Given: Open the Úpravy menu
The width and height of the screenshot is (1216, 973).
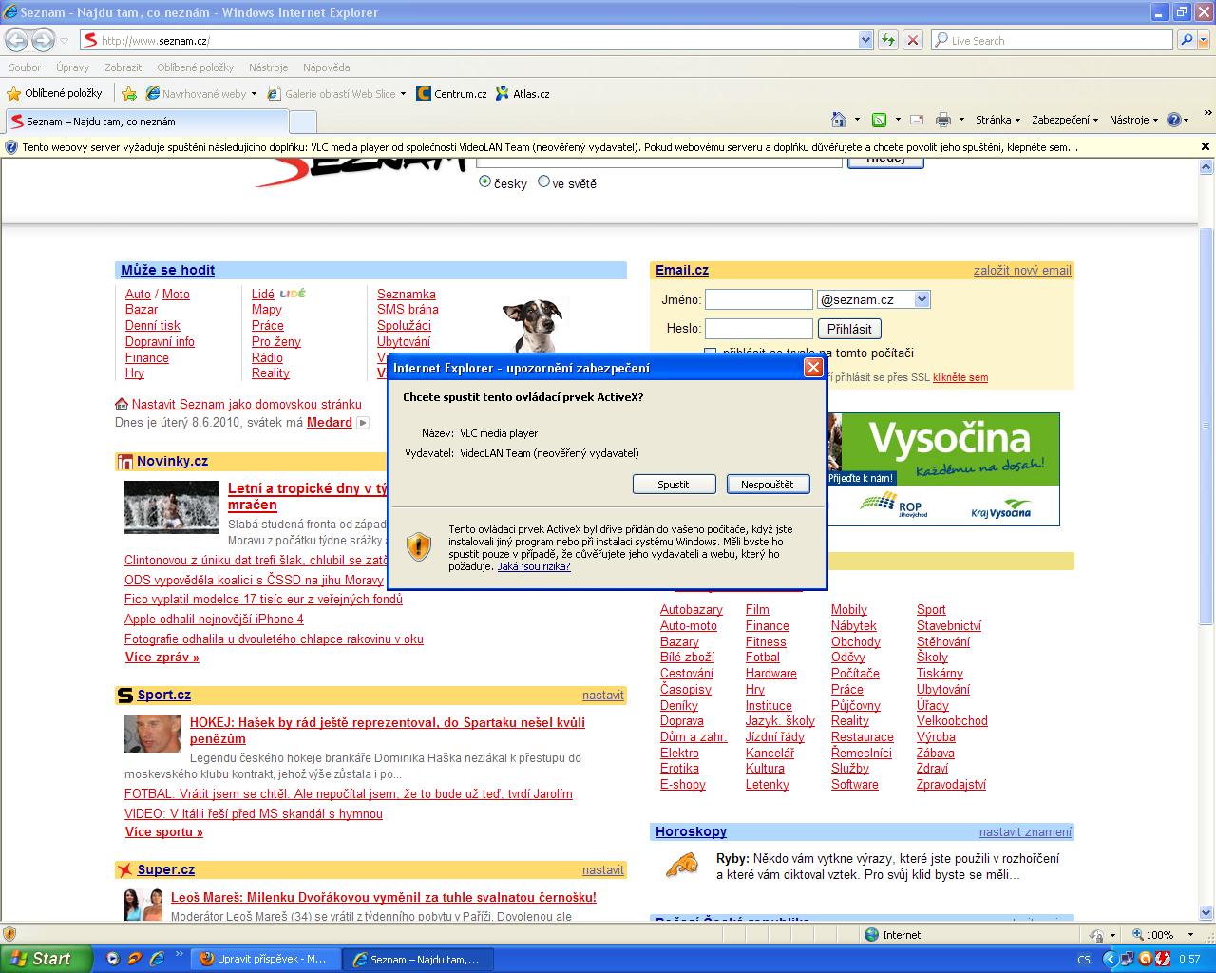Looking at the screenshot, I should [x=72, y=67].
